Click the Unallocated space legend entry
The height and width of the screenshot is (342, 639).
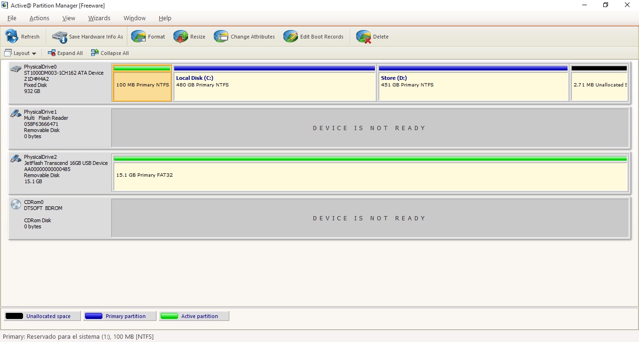41,316
